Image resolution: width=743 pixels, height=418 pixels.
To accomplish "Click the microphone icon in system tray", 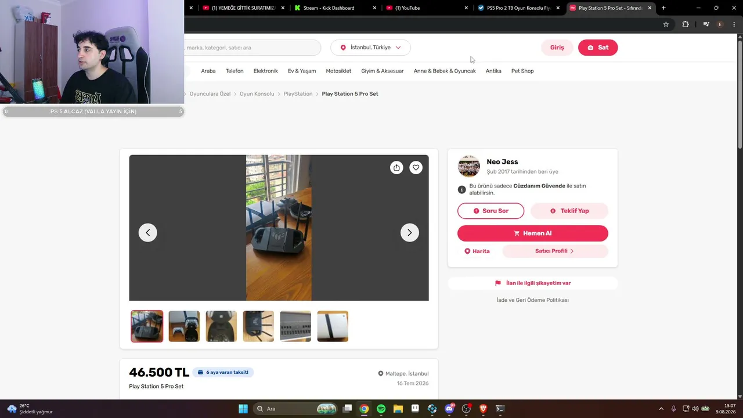I will [x=673, y=409].
